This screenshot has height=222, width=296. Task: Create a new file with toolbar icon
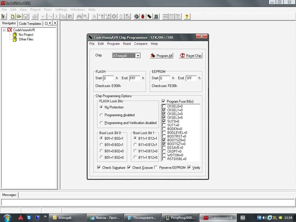[13, 17]
